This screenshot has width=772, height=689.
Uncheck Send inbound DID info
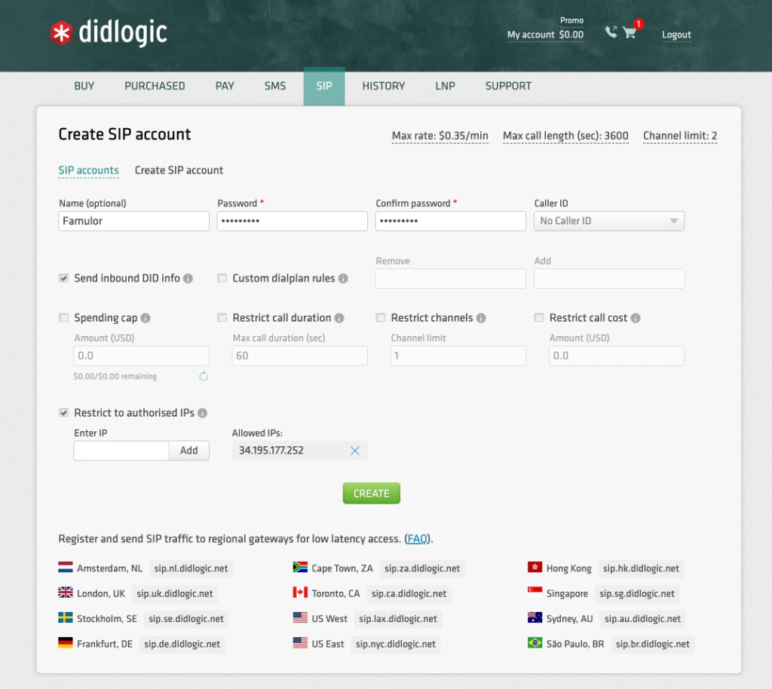point(64,278)
